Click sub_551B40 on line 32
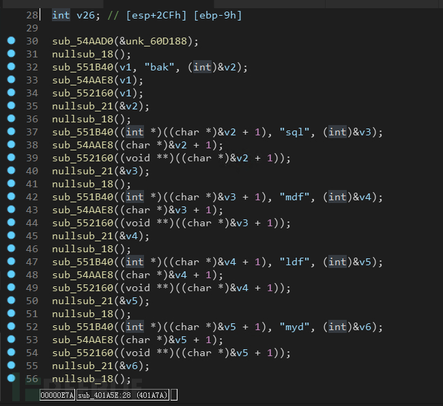Screen dimensions: 443x406 pos(83,68)
